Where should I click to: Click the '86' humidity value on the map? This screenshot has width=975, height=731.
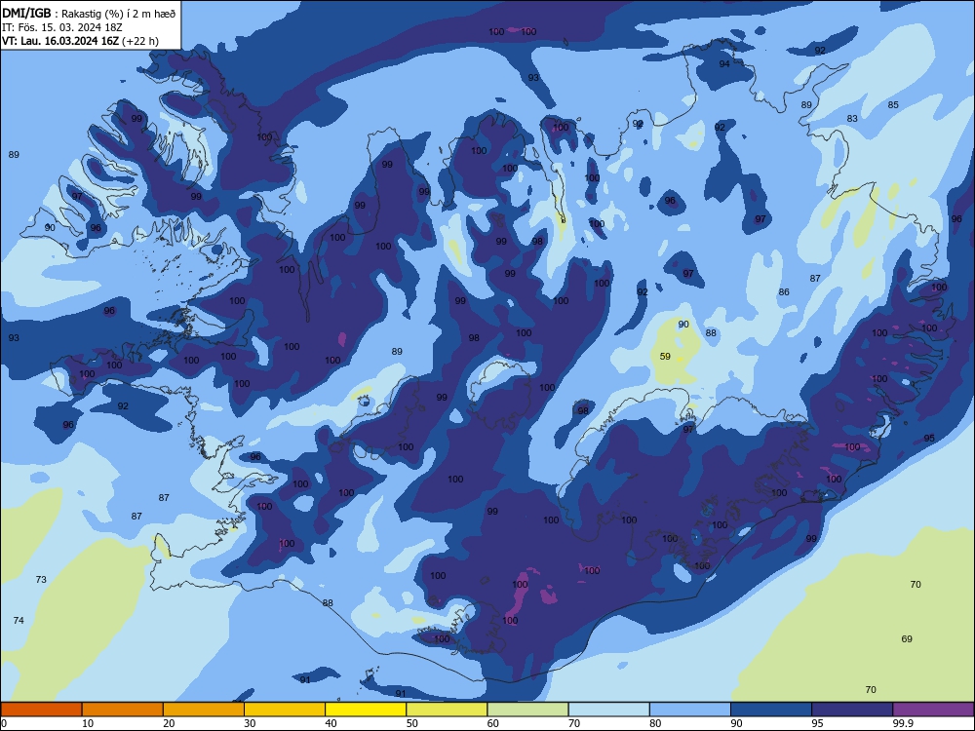784,292
